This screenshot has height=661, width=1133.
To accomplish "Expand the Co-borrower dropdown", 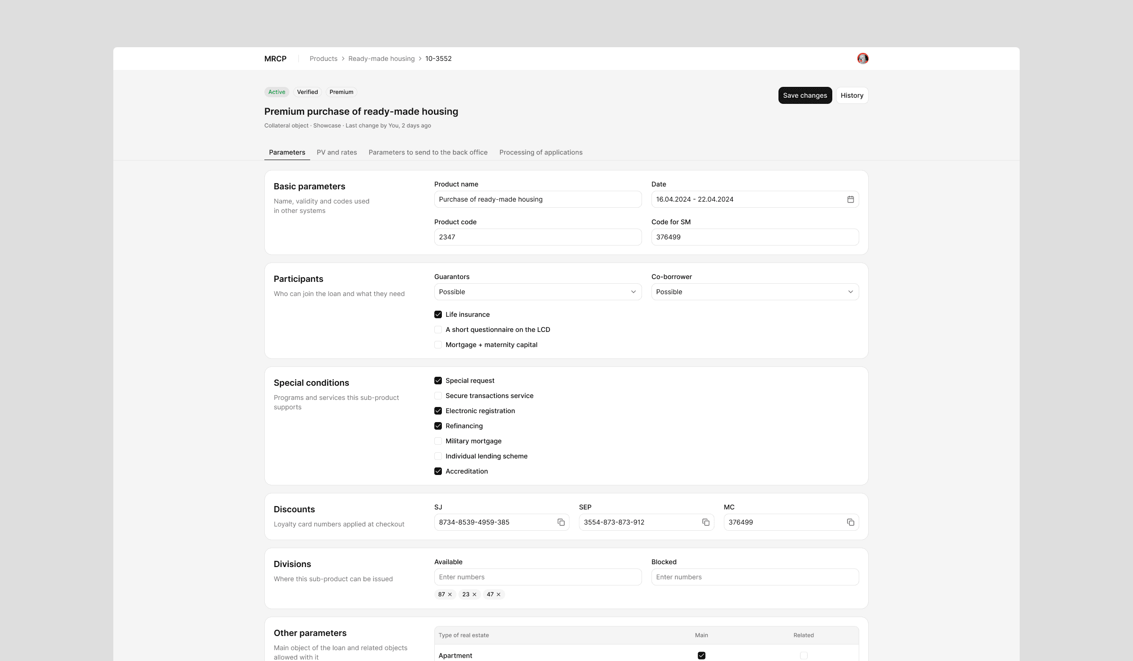I will (755, 292).
